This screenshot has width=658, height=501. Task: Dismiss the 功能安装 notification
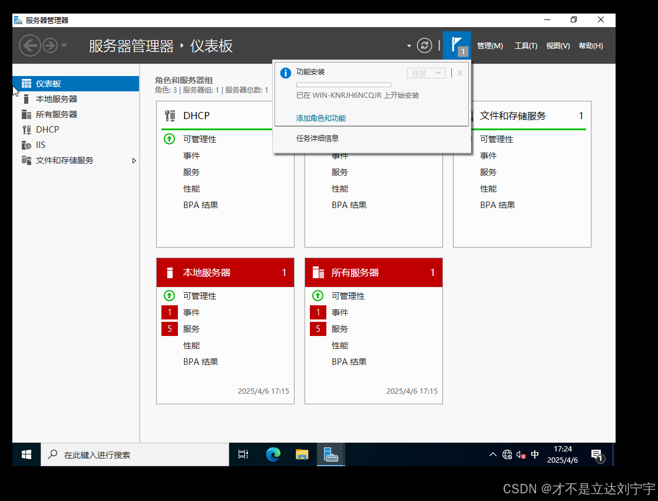coord(459,72)
